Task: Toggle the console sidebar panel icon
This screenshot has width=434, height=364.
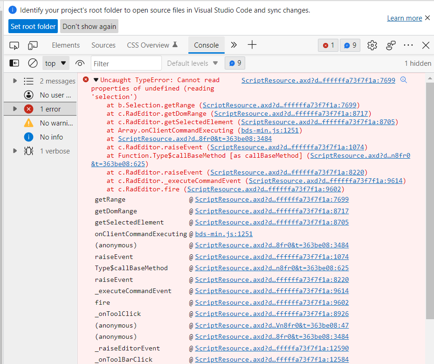Action: [x=14, y=63]
